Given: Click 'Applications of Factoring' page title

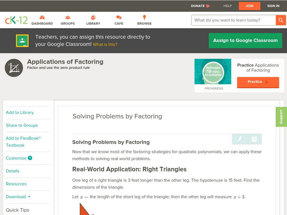Looking at the screenshot, I should pos(65,62).
